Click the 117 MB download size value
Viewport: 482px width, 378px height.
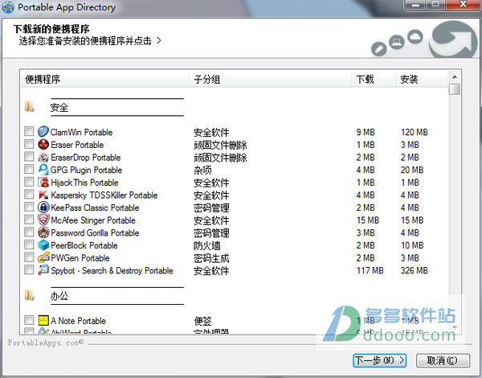370,270
